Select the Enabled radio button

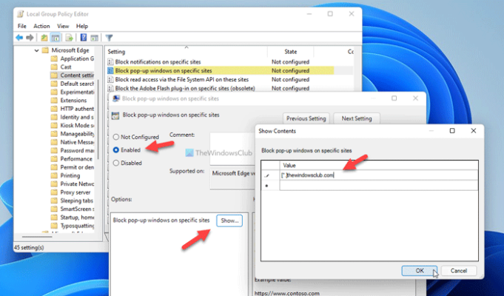point(116,150)
